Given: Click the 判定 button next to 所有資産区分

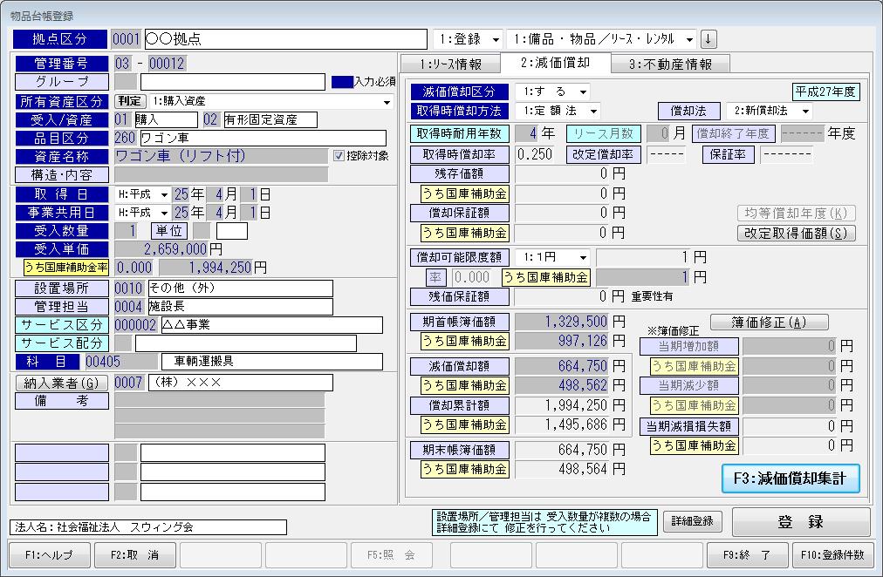Looking at the screenshot, I should [x=128, y=101].
